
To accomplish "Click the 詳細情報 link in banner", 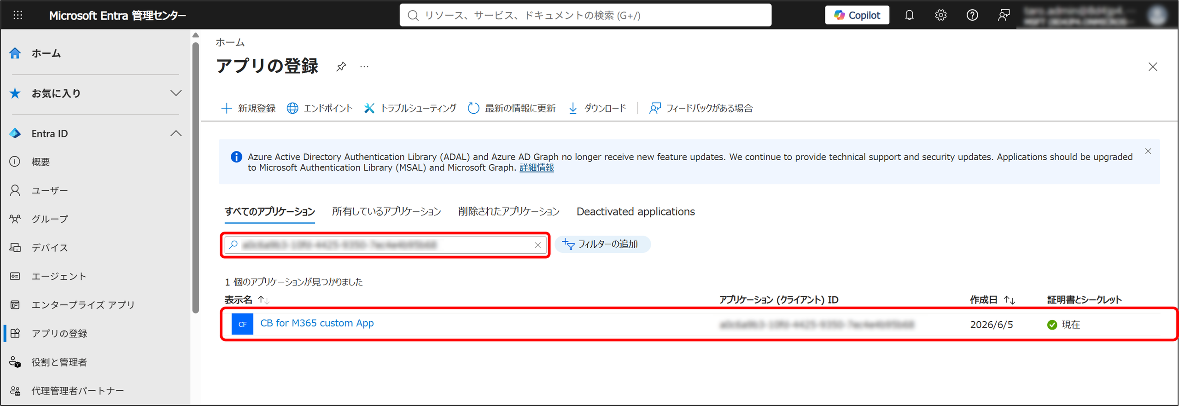I will [537, 168].
